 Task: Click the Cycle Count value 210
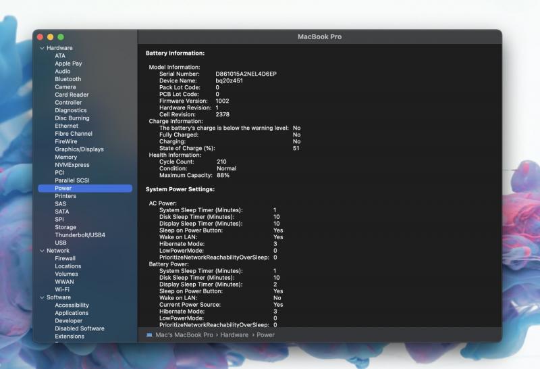click(x=221, y=162)
